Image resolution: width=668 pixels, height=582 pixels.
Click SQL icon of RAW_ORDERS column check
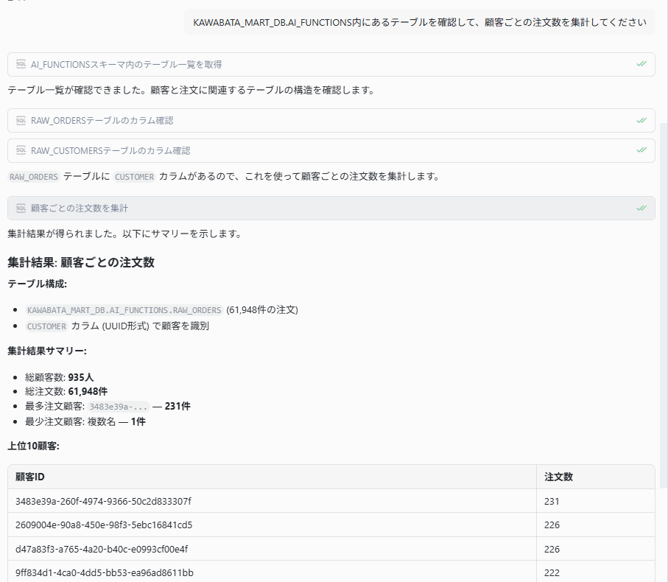click(x=21, y=121)
